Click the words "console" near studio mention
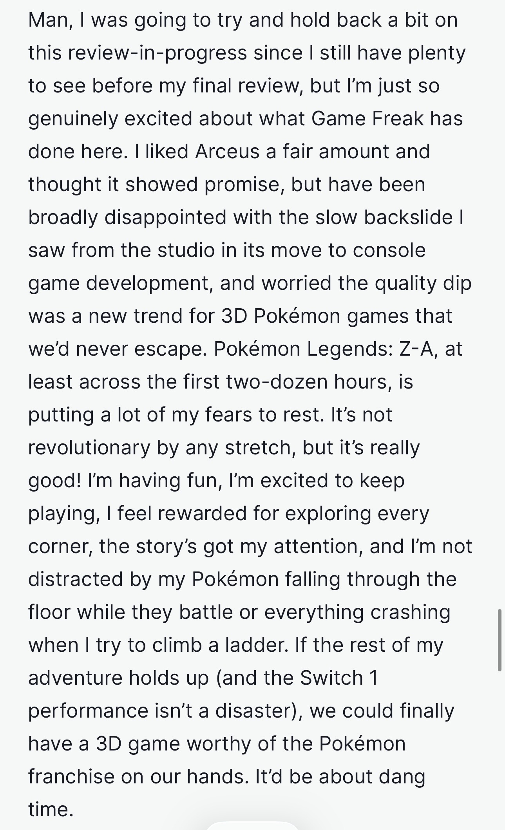 point(389,250)
